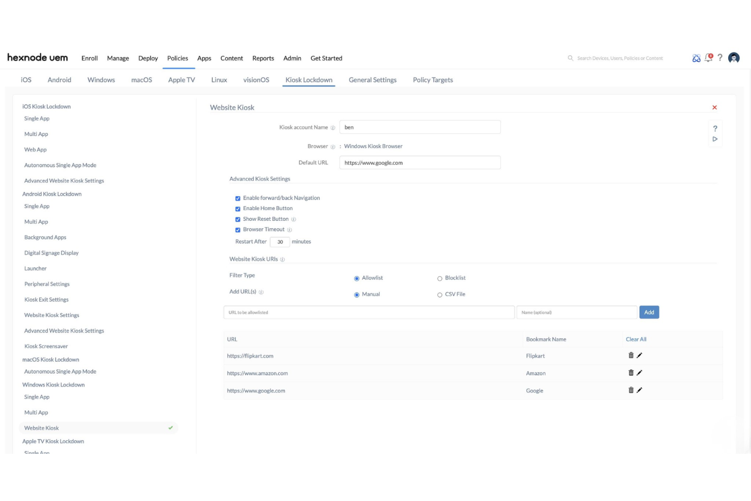Image resolution: width=751 pixels, height=501 pixels.
Task: Click the butterfly-shaped icon beside the bell
Action: tap(696, 58)
